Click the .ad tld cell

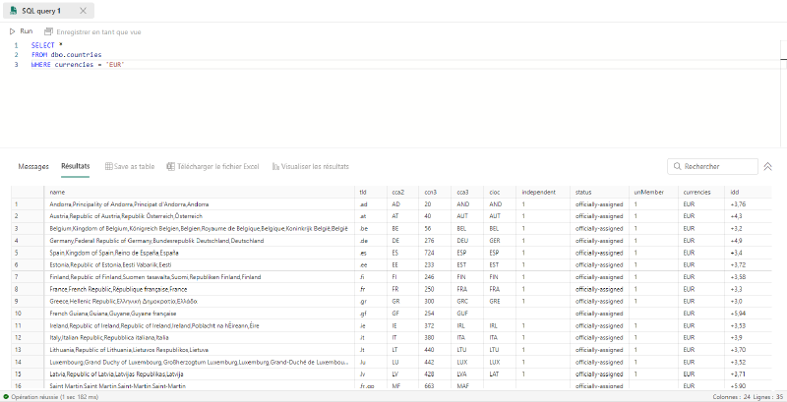pyautogui.click(x=372, y=204)
